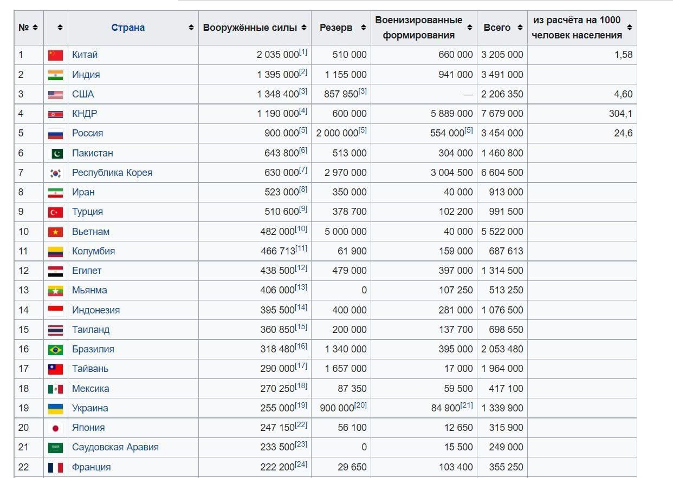Click the Страна column header
This screenshot has height=478, width=673.
click(128, 28)
